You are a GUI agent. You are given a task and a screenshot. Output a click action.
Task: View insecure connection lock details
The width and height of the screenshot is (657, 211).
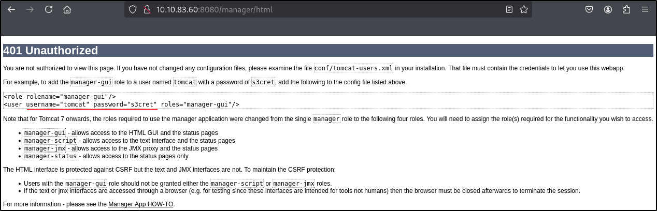point(146,9)
